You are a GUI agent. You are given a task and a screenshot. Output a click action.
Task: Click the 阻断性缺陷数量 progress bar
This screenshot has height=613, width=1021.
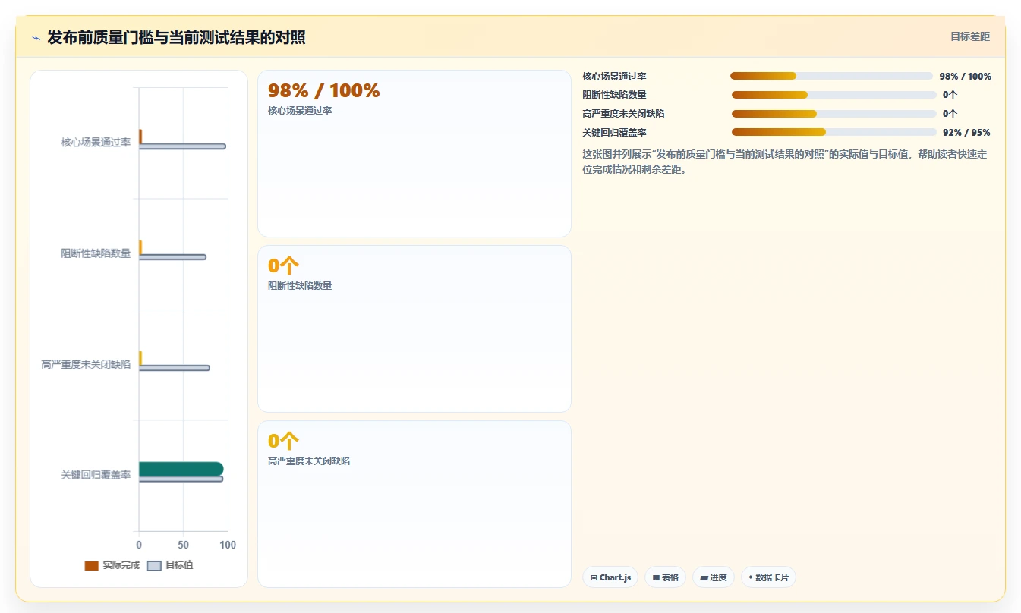click(834, 95)
